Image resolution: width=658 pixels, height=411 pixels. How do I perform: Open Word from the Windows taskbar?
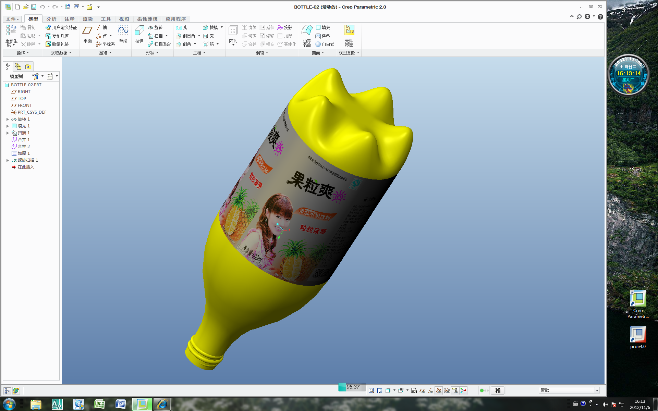[121, 404]
